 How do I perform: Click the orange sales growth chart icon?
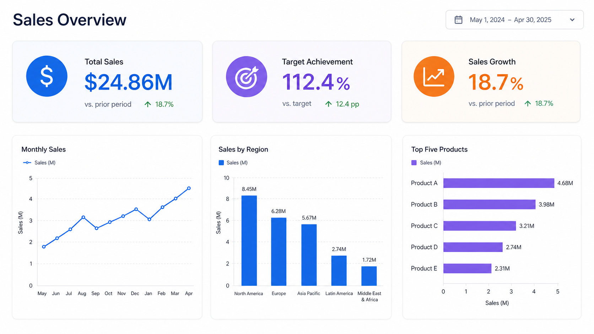tap(434, 76)
